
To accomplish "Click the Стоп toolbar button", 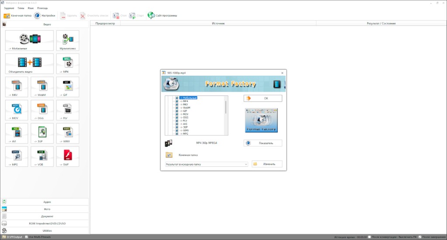I will [120, 16].
